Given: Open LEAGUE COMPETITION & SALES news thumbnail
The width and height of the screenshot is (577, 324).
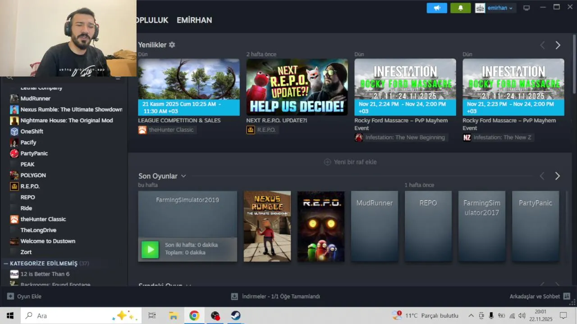Looking at the screenshot, I should [x=189, y=87].
